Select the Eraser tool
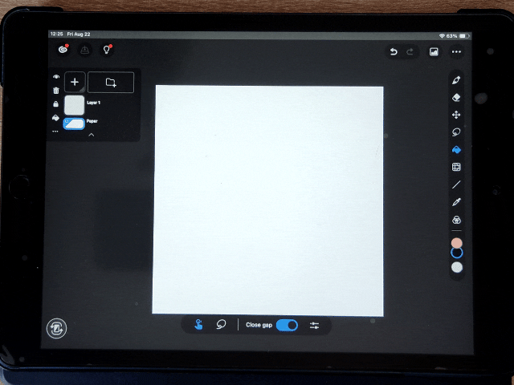 tap(456, 98)
